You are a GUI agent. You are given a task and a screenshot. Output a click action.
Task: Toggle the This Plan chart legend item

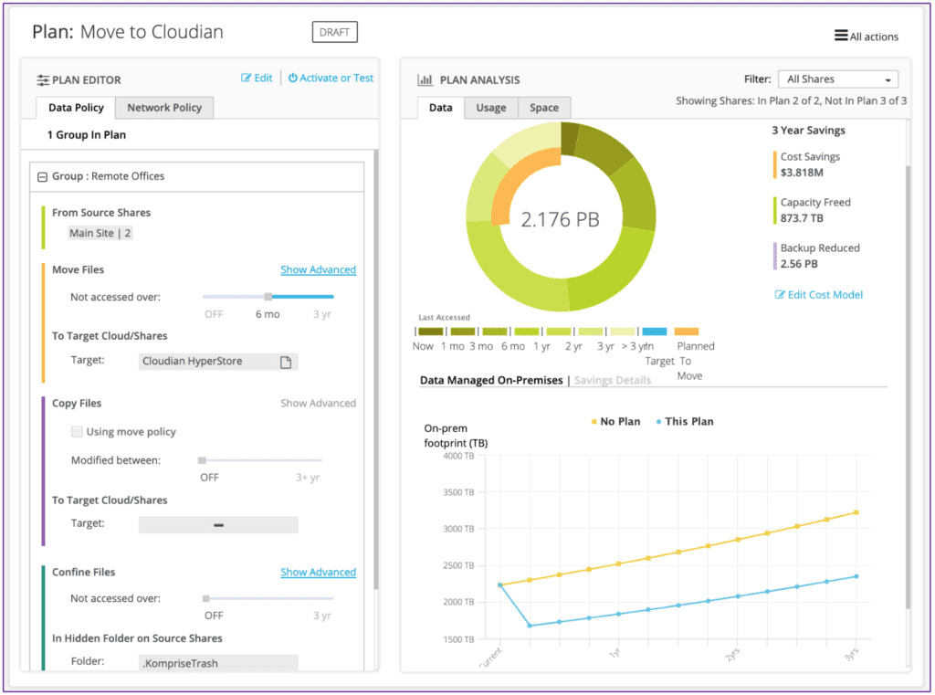pyautogui.click(x=685, y=422)
